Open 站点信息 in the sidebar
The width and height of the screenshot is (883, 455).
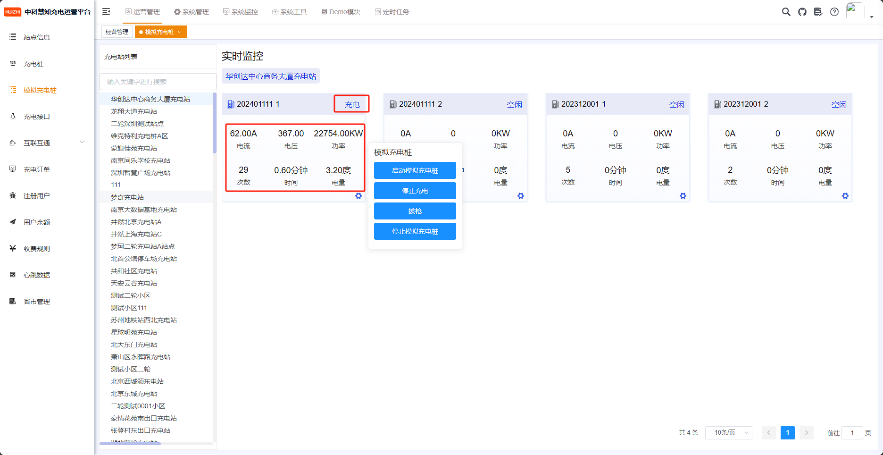point(47,37)
